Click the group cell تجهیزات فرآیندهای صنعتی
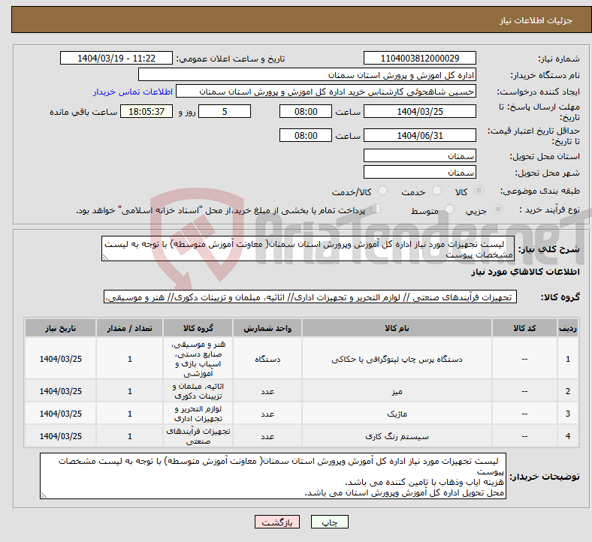This screenshot has width=592, height=542. (x=198, y=435)
